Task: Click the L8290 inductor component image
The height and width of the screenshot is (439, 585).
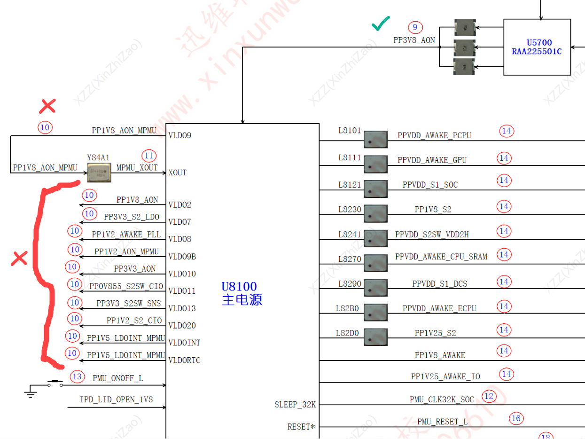Action: point(375,288)
